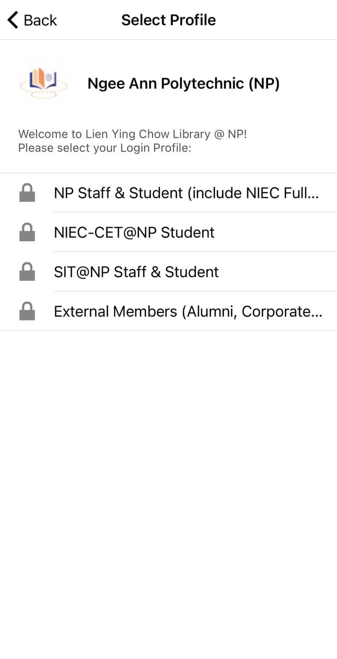The height and width of the screenshot is (659, 337).
Task: Tap the lock icon beside External Members
Action: point(27,311)
